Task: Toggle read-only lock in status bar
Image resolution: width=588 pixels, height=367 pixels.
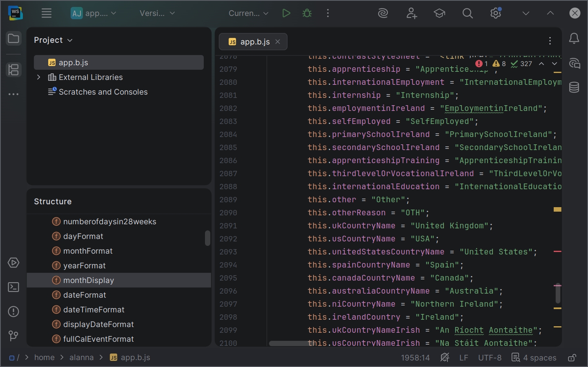Action: coord(572,358)
